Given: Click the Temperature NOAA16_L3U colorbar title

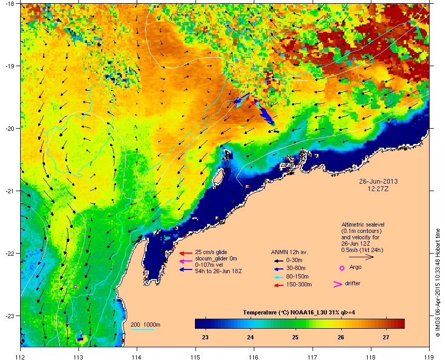Looking at the screenshot, I should pyautogui.click(x=299, y=312).
